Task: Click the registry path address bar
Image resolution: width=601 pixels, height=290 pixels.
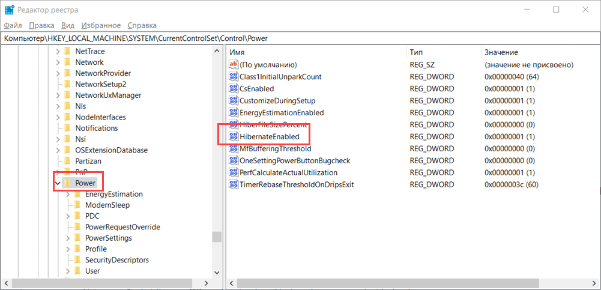Action: click(x=300, y=38)
